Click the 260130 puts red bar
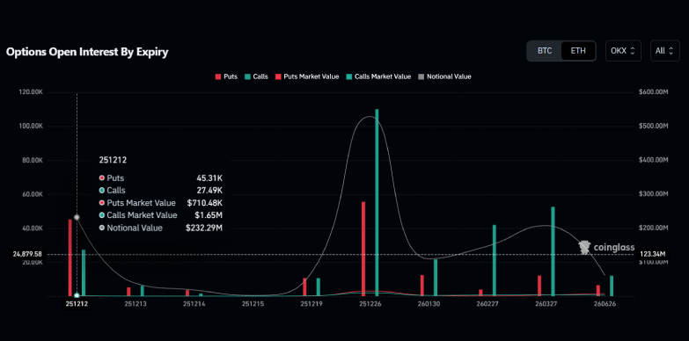This screenshot has width=689, height=341. pyautogui.click(x=422, y=286)
